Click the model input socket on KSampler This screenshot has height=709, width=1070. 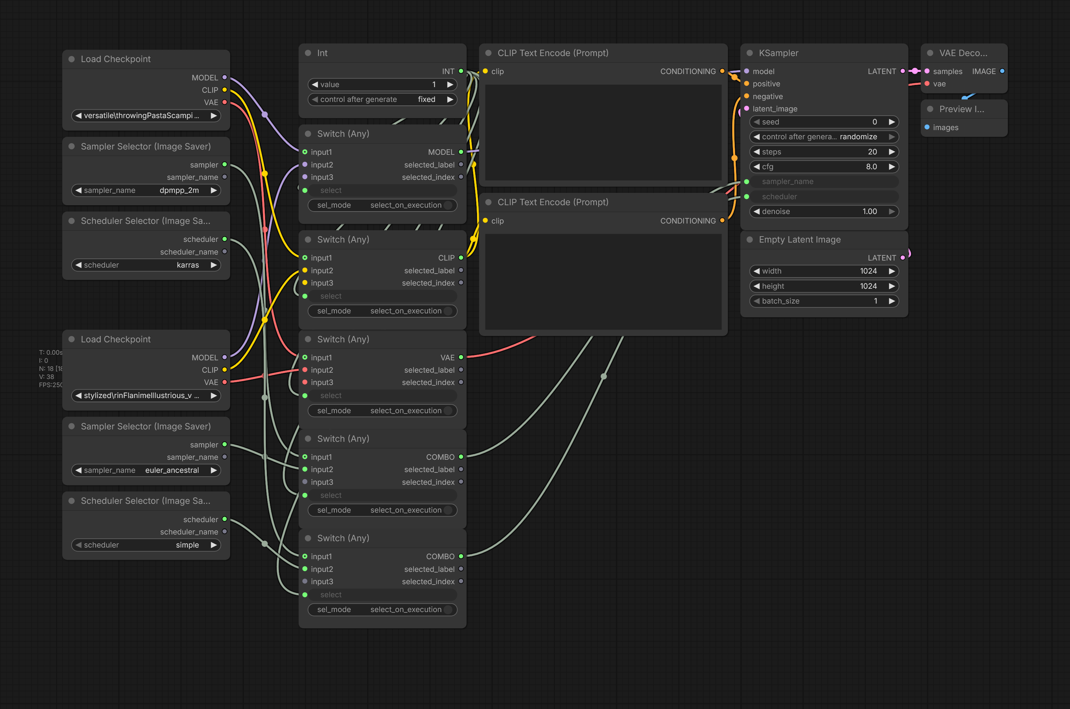click(747, 71)
